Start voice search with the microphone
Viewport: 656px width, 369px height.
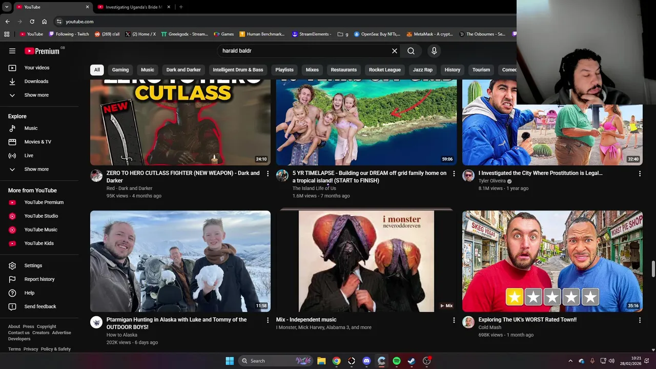(434, 51)
